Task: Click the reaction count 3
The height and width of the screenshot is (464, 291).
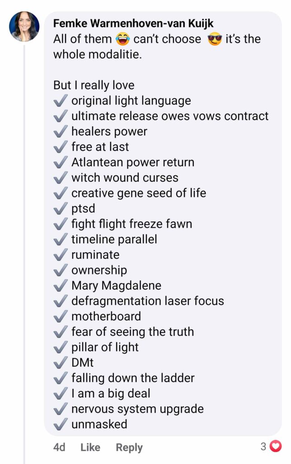Action: 263,446
